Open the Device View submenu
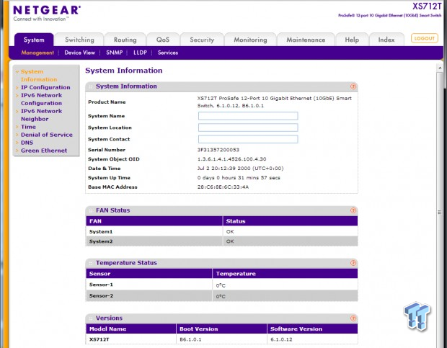Image resolution: width=447 pixels, height=348 pixels. (79, 53)
